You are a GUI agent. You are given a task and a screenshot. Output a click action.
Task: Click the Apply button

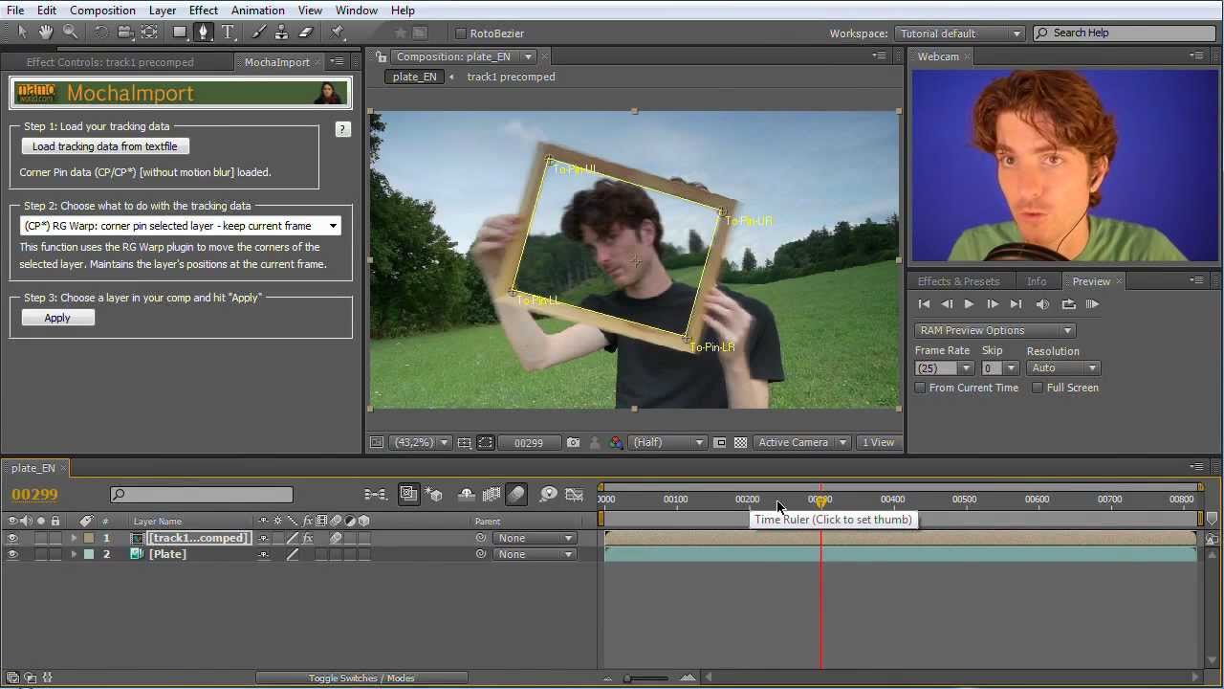pos(57,318)
